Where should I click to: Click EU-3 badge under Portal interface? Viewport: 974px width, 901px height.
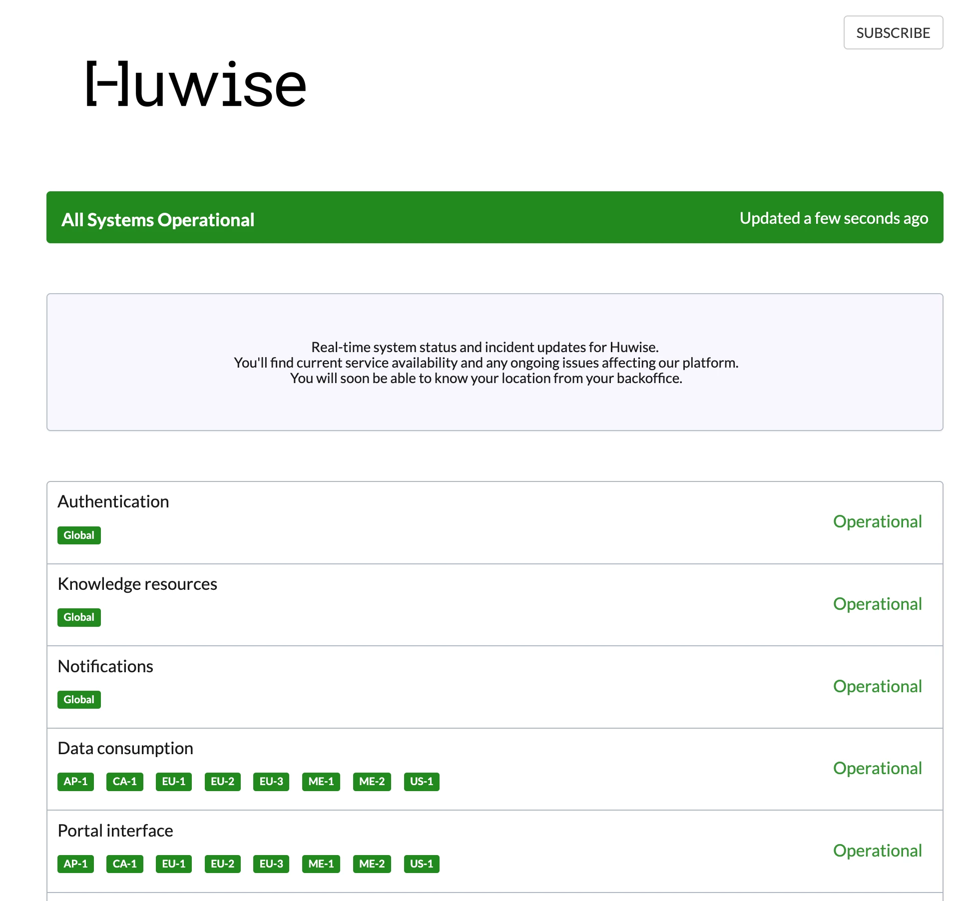click(x=271, y=864)
